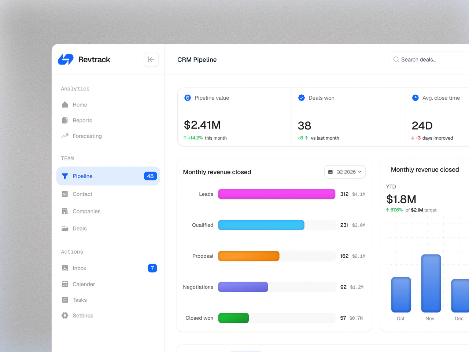Viewport: 469px width, 352px height.
Task: Click the Proposal count 162
Action: (344, 256)
